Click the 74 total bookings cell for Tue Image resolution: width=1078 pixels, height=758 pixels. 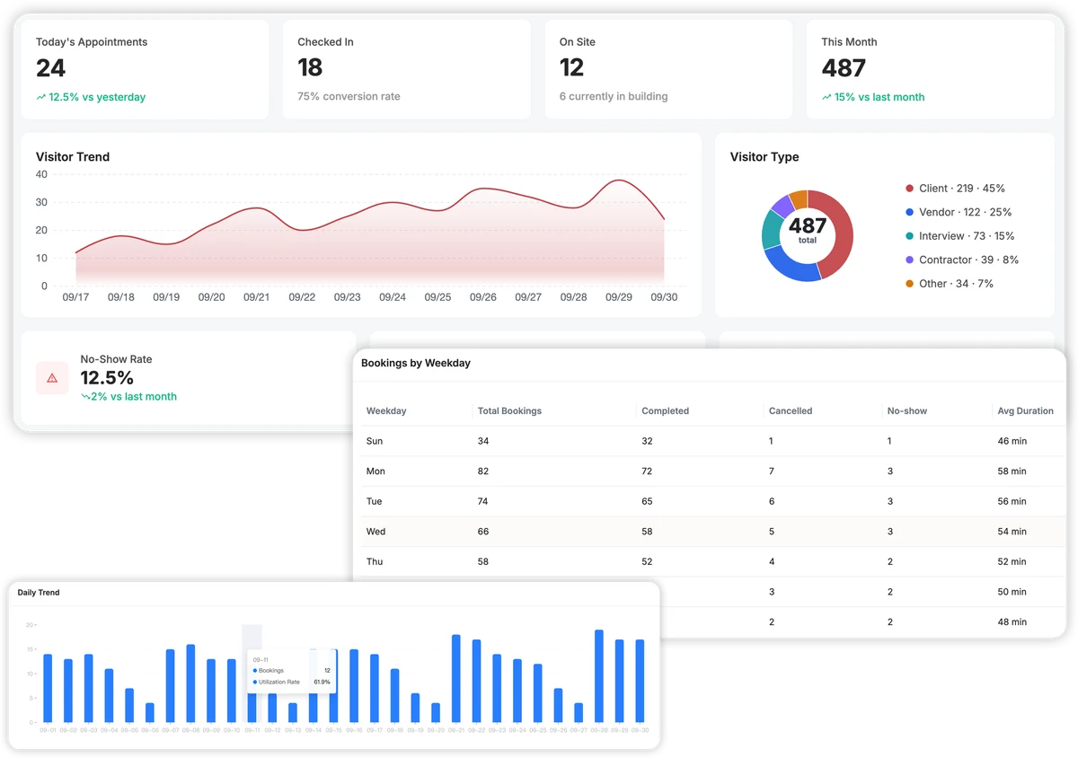tap(483, 501)
